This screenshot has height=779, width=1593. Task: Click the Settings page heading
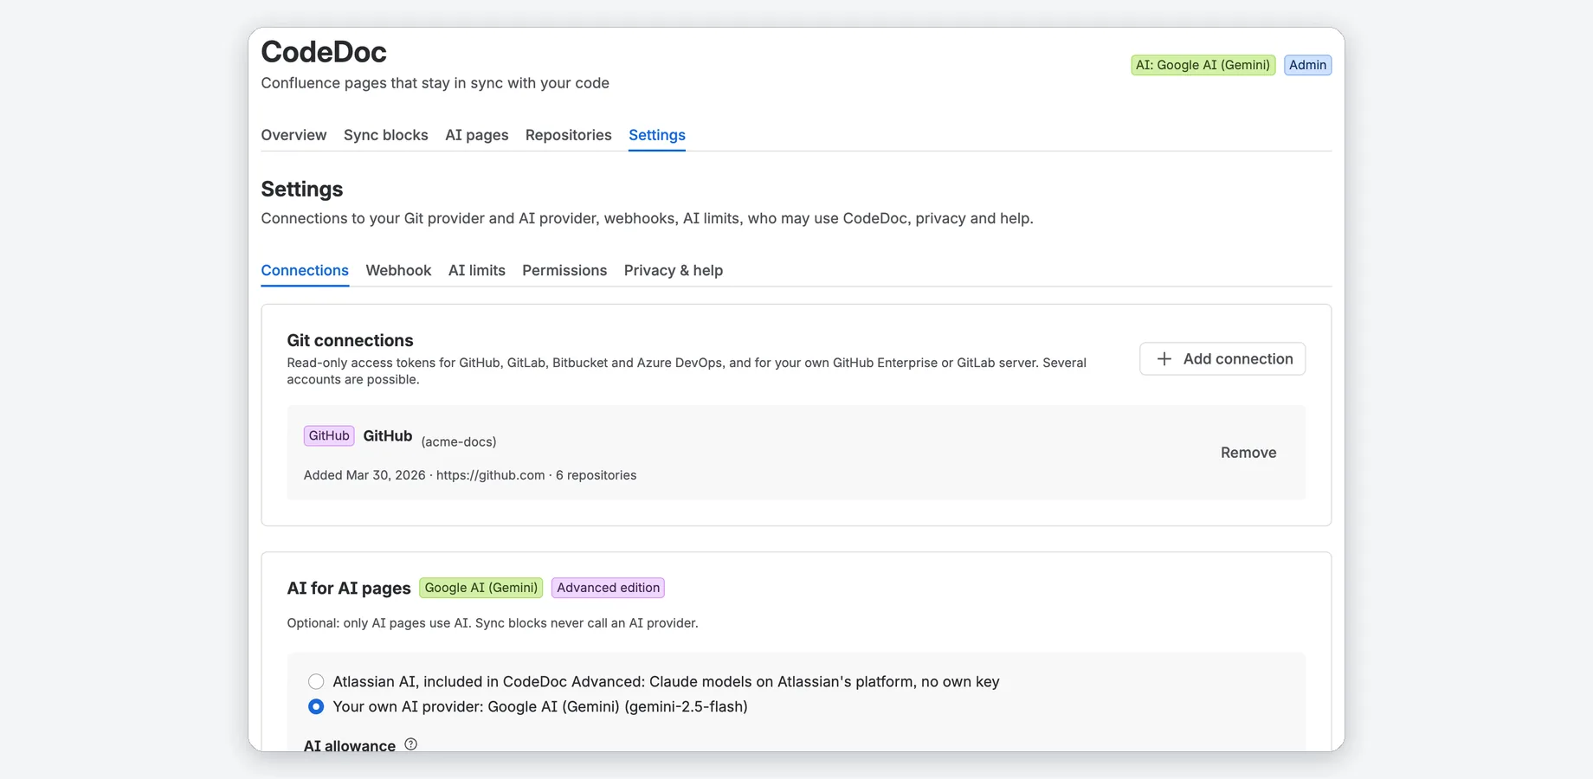pyautogui.click(x=302, y=189)
